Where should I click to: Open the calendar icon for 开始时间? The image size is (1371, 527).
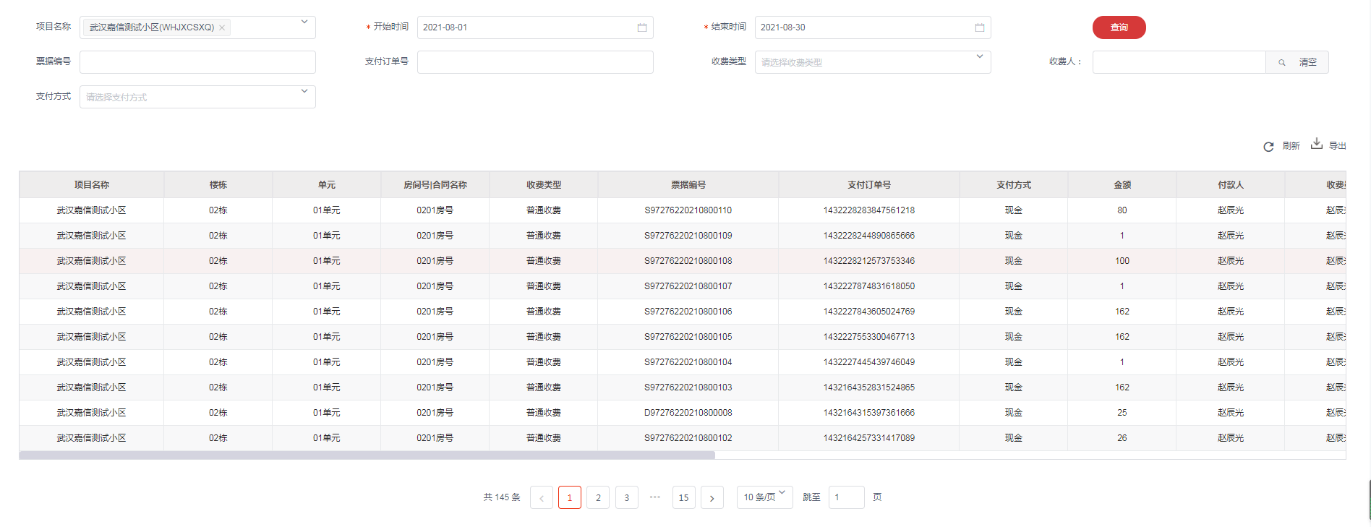tap(641, 27)
